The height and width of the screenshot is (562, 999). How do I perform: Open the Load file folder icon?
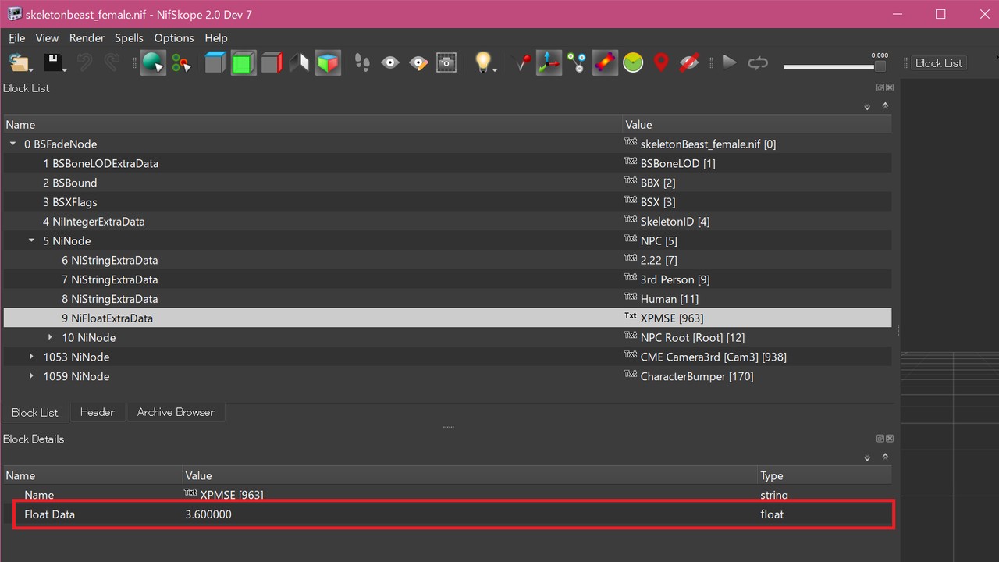pyautogui.click(x=20, y=63)
